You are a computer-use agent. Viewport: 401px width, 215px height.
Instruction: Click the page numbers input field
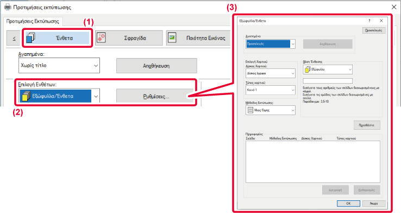(328, 81)
